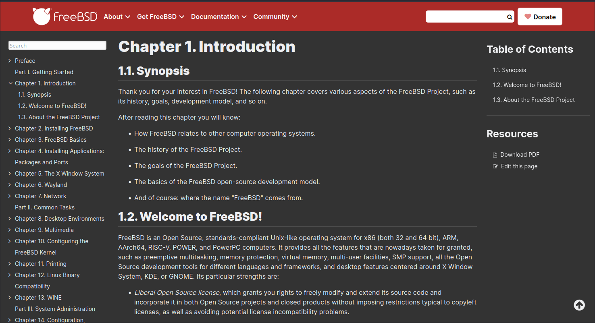The width and height of the screenshot is (595, 323).
Task: Select 1.2. Welcome to FreeBSD! in sidebar
Action: (52, 106)
